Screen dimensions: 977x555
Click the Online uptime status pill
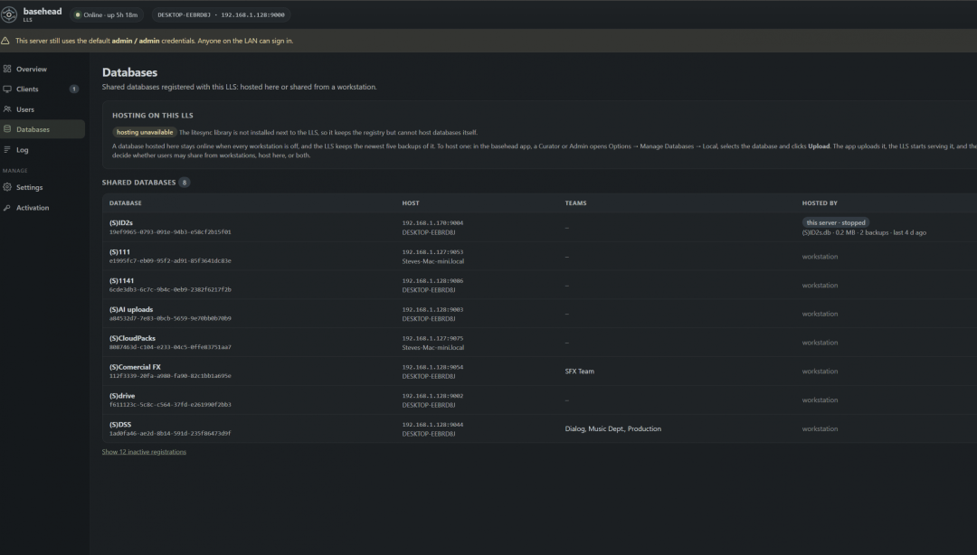pos(107,15)
